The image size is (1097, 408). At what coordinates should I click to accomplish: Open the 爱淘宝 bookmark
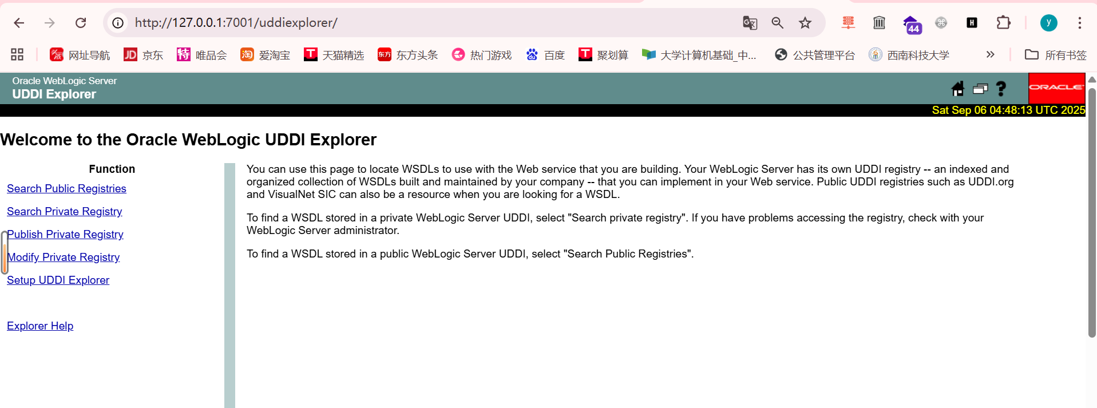tap(266, 55)
